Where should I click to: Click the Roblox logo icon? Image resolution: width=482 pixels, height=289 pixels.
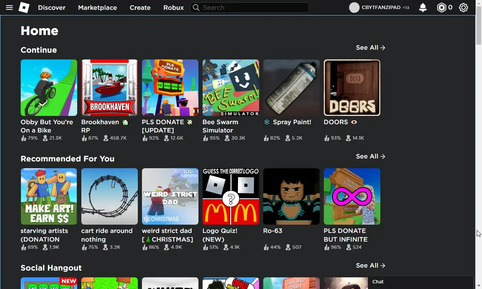24,8
